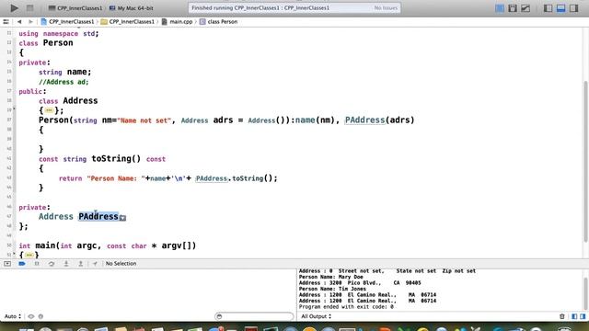Toggle the variables view pane
The height and width of the screenshot is (331, 589).
[x=574, y=316]
